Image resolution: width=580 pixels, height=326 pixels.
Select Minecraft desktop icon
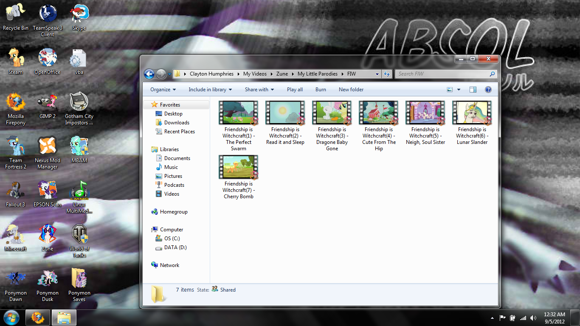(x=16, y=238)
